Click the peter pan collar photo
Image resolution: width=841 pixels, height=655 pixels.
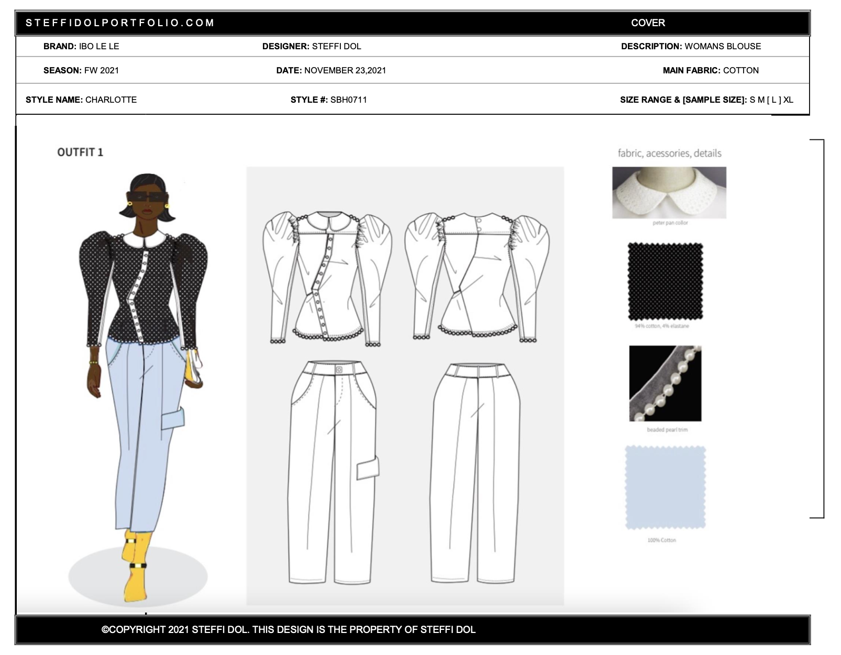pos(669,192)
